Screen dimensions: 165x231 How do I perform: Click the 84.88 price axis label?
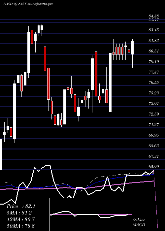pyautogui.click(x=154, y=16)
